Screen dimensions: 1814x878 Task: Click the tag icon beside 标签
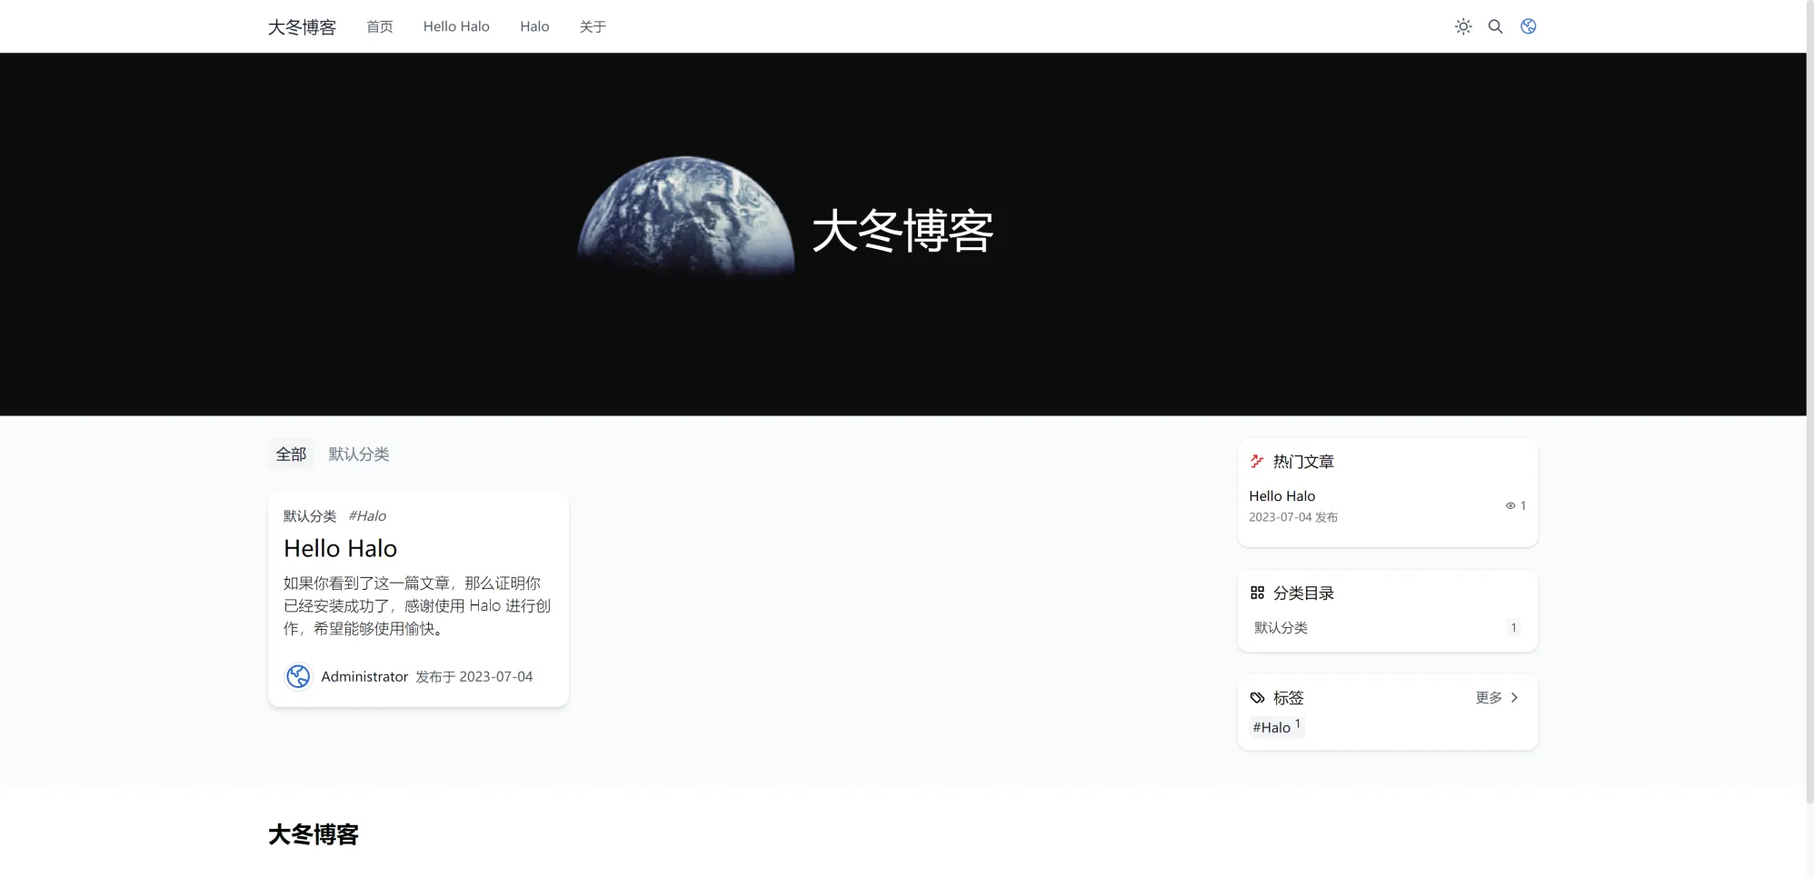pos(1257,698)
